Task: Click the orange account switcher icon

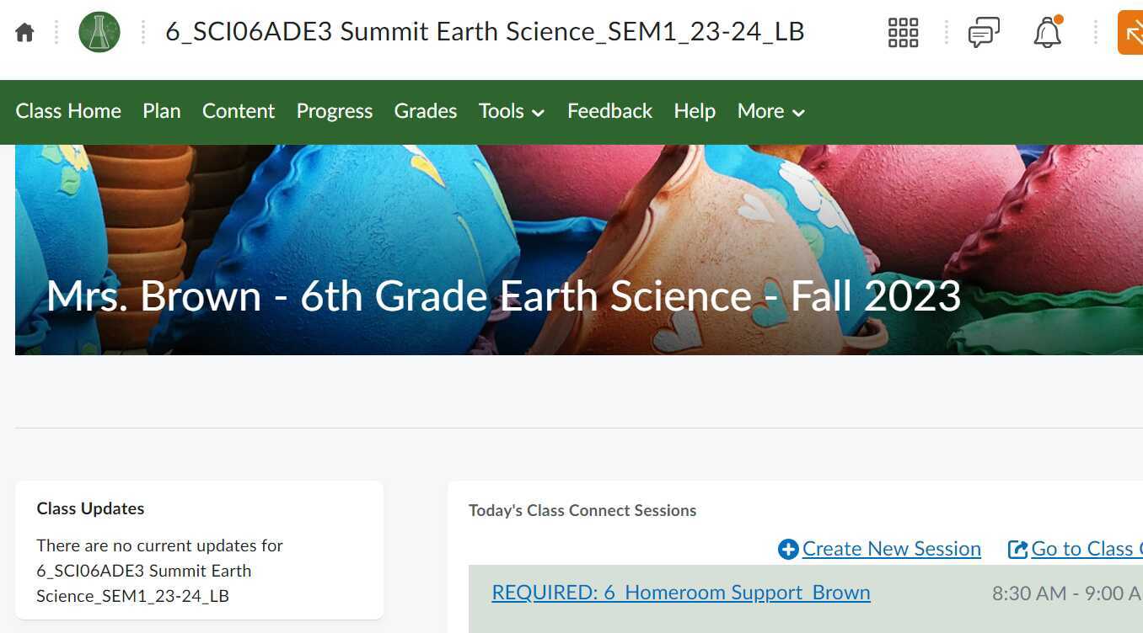Action: pyautogui.click(x=1134, y=32)
